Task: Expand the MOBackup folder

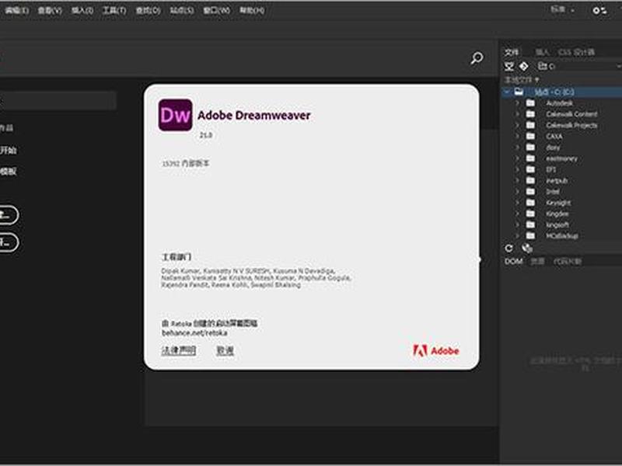Action: click(x=517, y=236)
